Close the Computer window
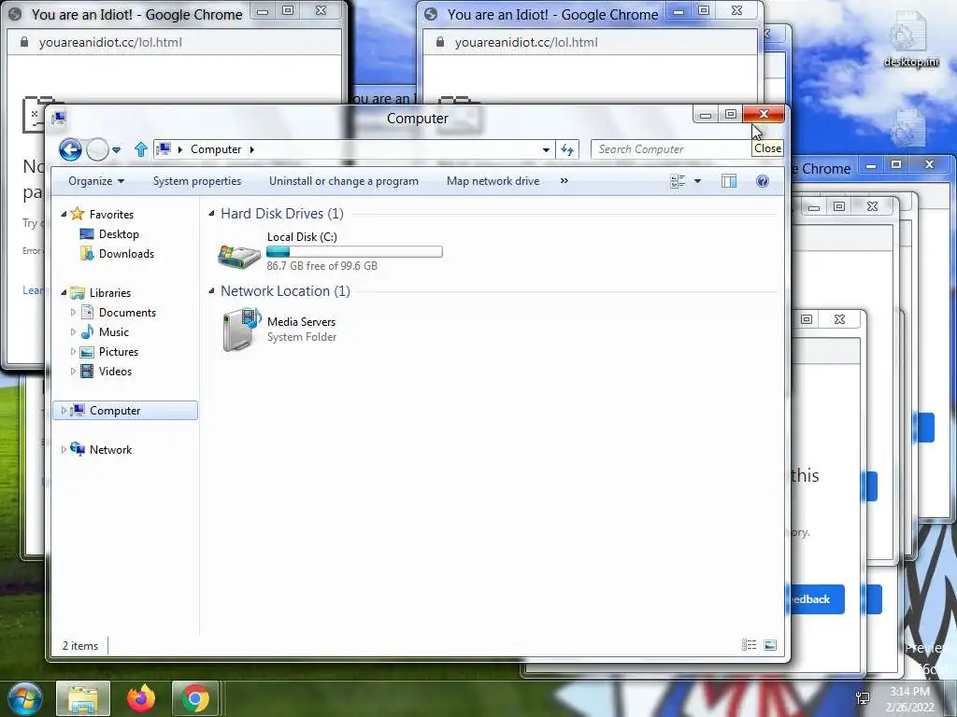Screen dimensions: 957x717 tap(764, 114)
